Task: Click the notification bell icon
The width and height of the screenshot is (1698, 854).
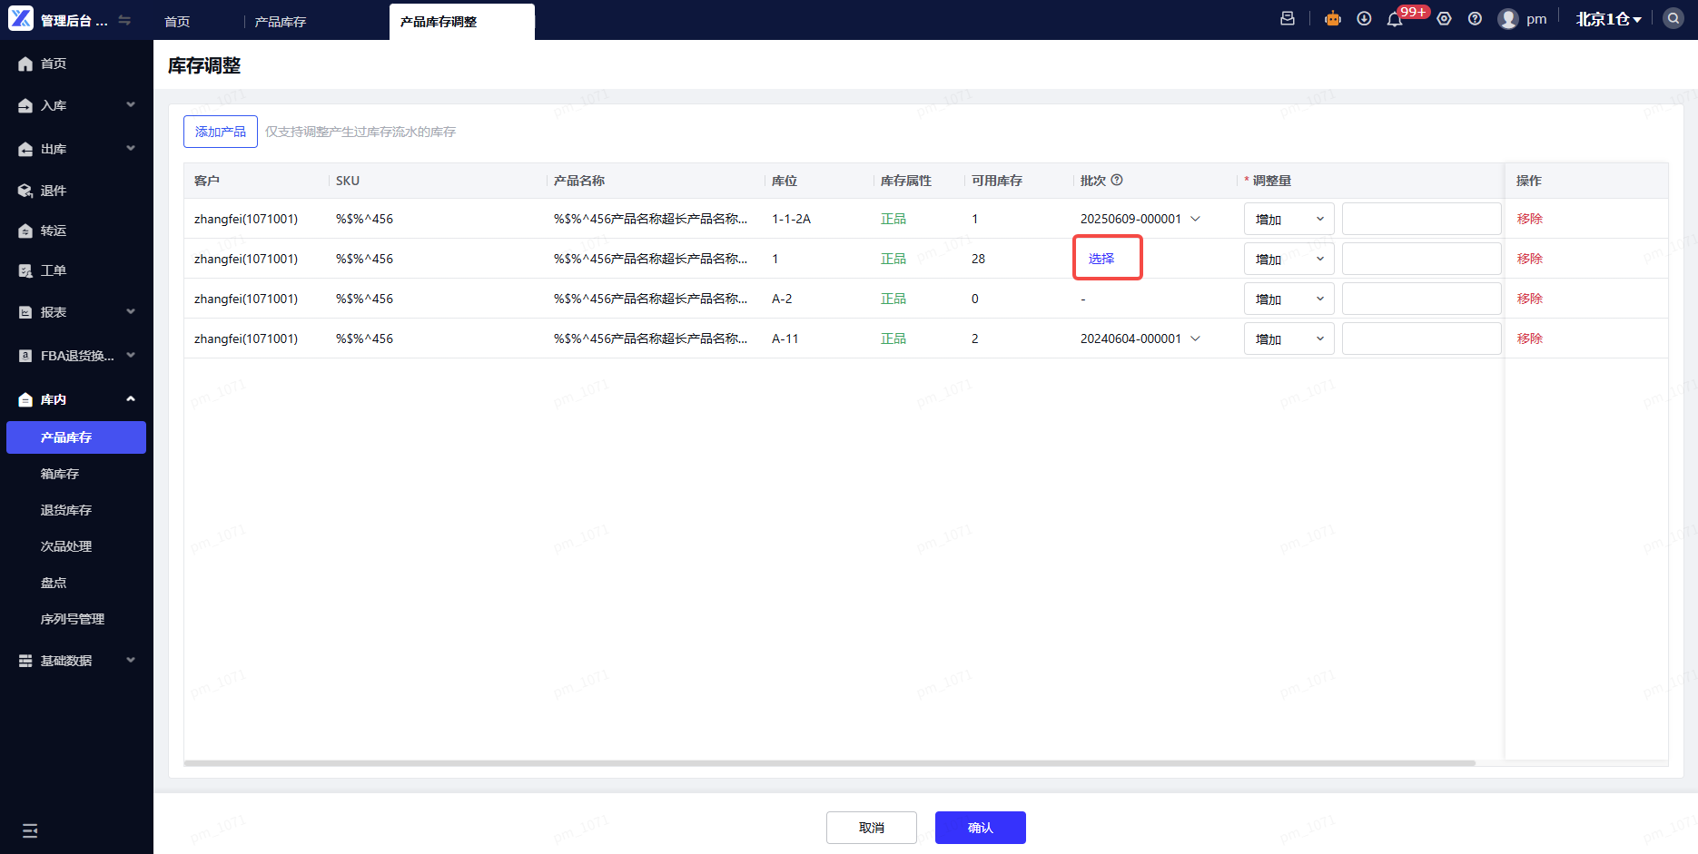Action: (x=1395, y=19)
